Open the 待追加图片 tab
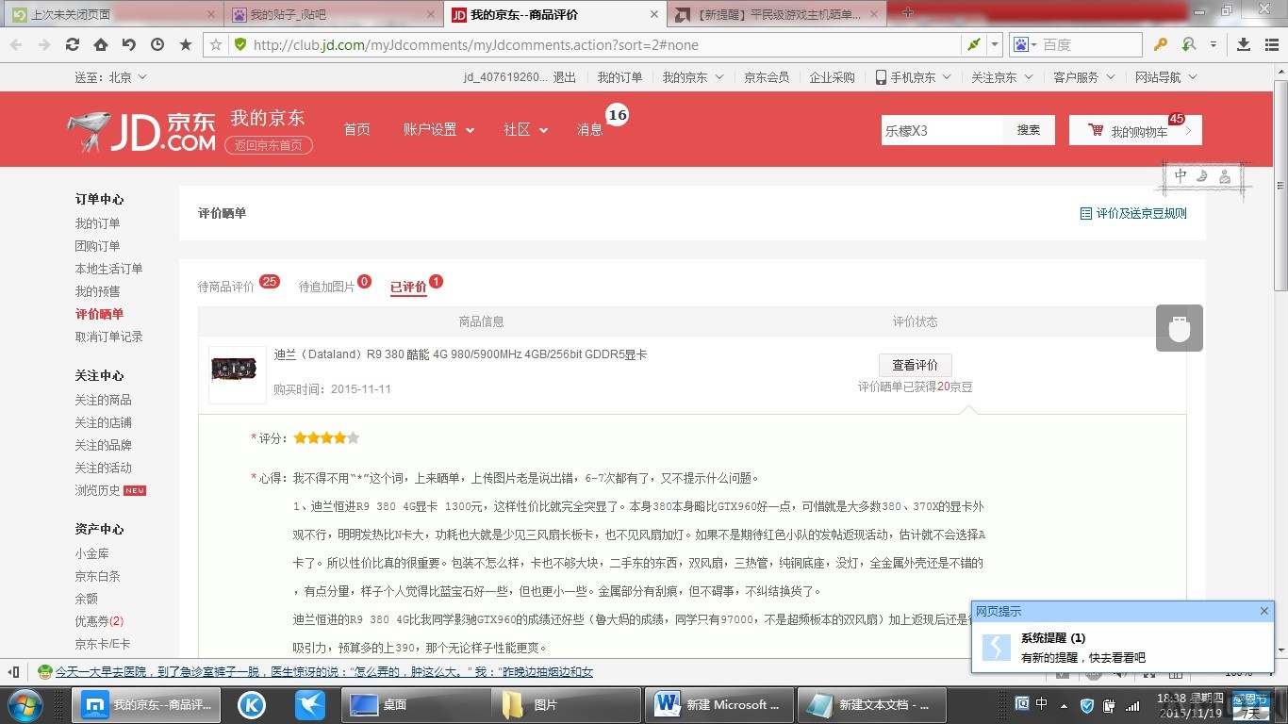The width and height of the screenshot is (1288, 724). coord(327,287)
